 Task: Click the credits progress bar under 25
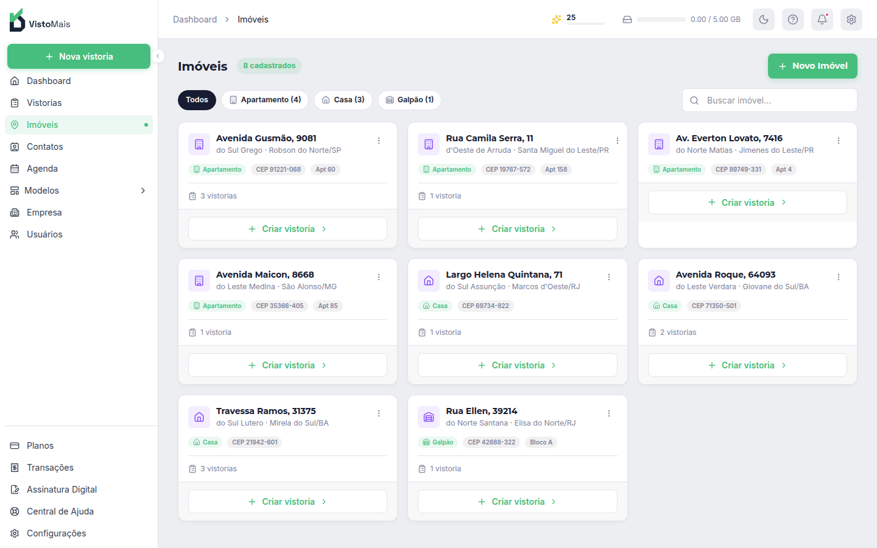pos(586,24)
